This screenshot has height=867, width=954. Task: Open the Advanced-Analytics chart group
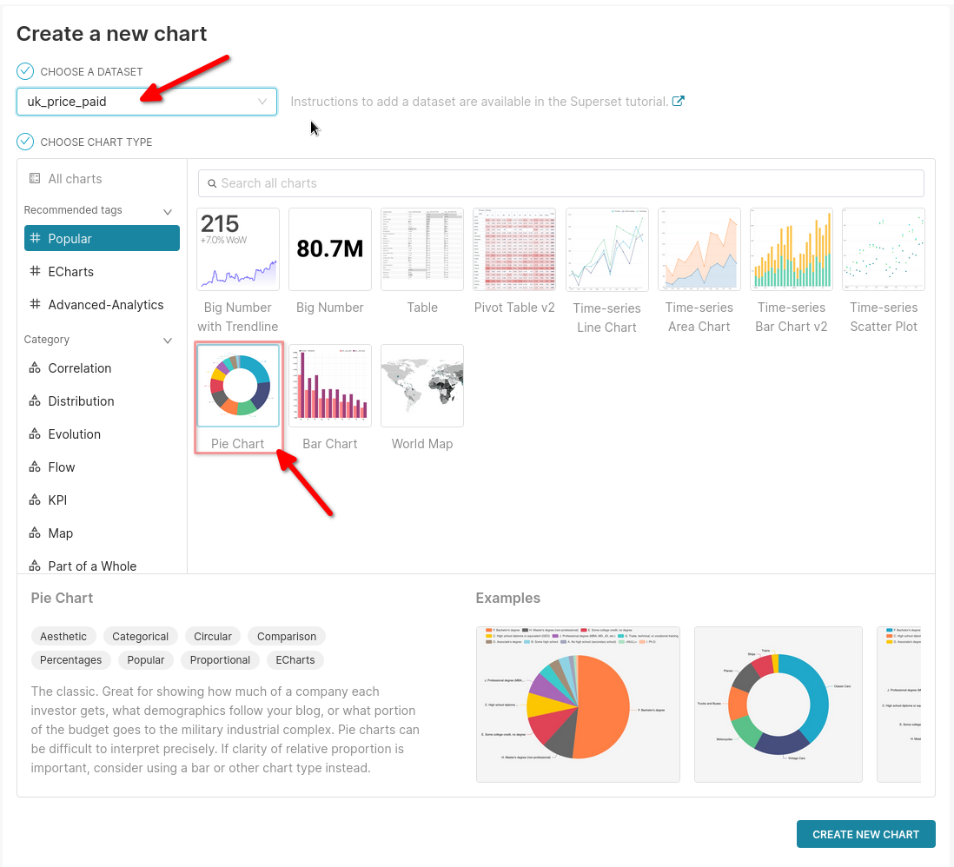[106, 304]
